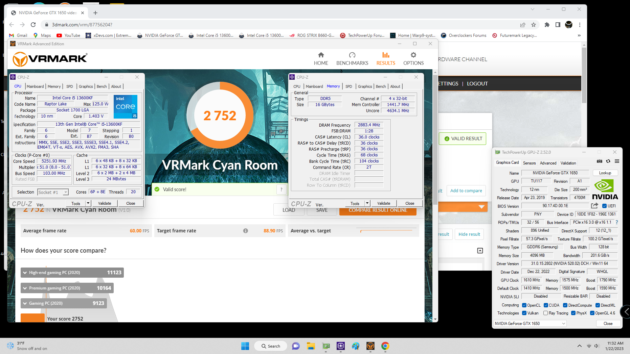Toggle OpenCL checkbox in GPU-Z
630x354 pixels.
(x=524, y=305)
